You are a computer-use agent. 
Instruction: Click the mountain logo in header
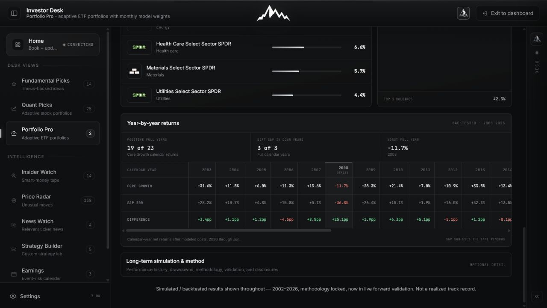[x=273, y=13]
